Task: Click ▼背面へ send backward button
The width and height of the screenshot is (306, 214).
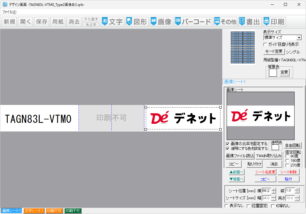Action: [x=237, y=179]
